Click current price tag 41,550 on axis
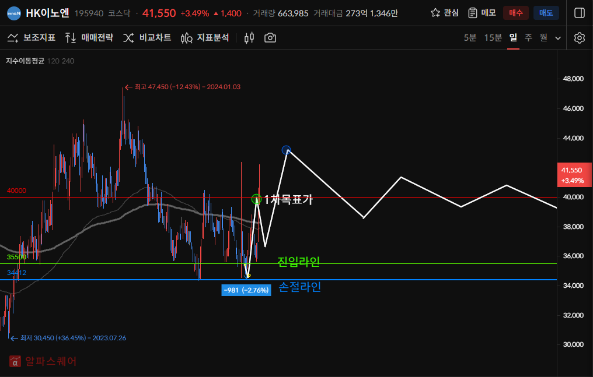 pos(574,175)
